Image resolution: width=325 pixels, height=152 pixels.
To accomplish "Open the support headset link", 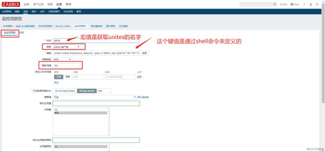I will [283, 4].
